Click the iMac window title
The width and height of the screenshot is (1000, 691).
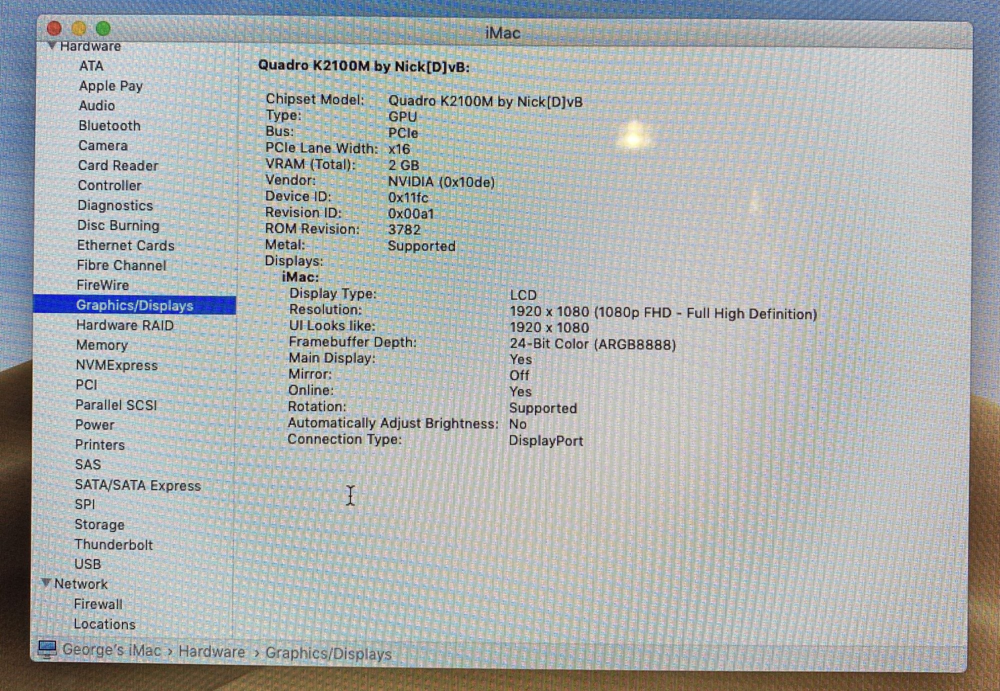pyautogui.click(x=502, y=33)
